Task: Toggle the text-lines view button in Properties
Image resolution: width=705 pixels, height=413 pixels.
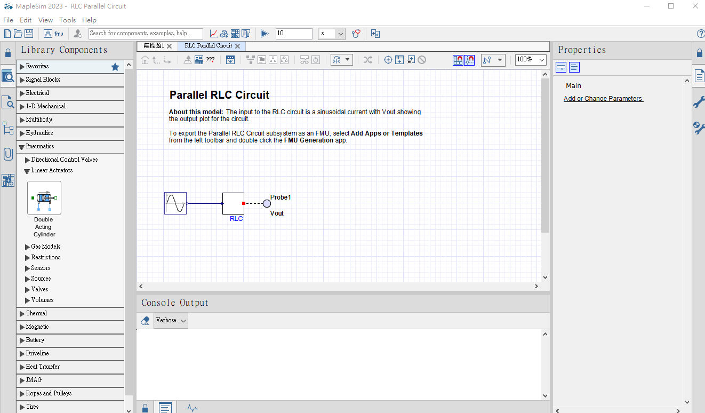Action: (574, 67)
